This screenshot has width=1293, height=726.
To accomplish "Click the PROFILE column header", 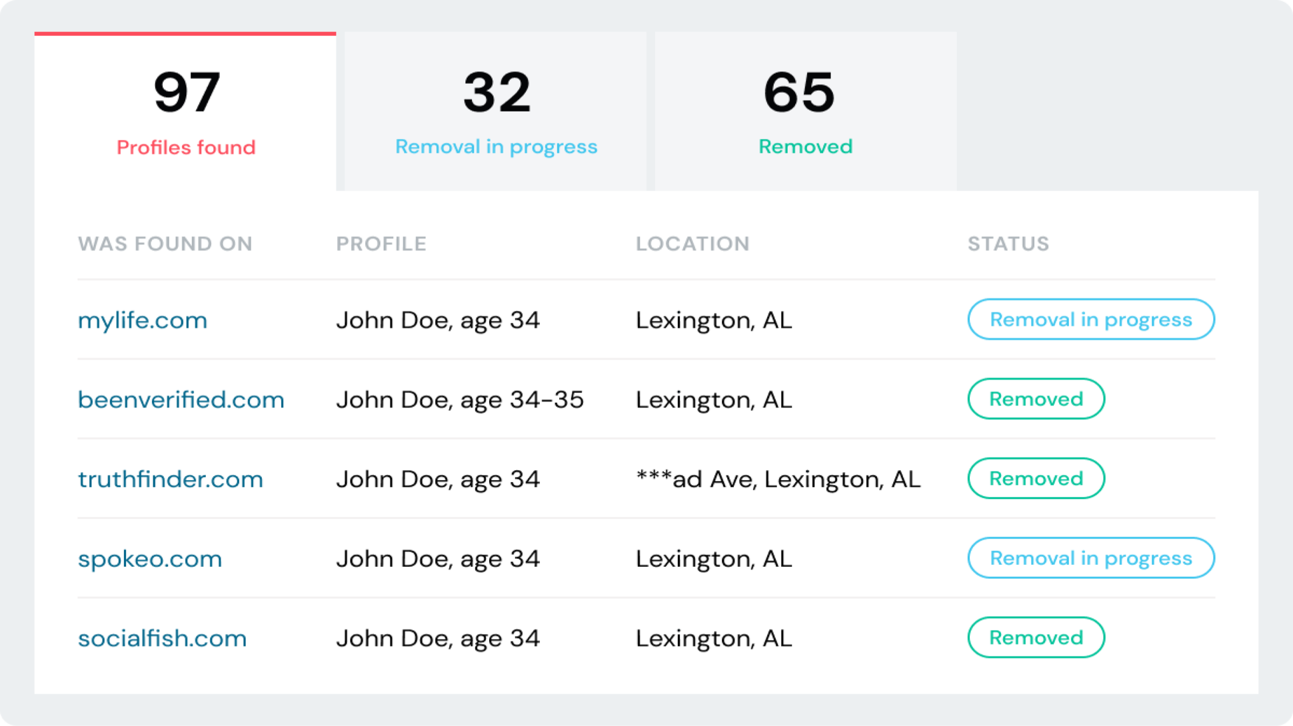I will pyautogui.click(x=381, y=244).
